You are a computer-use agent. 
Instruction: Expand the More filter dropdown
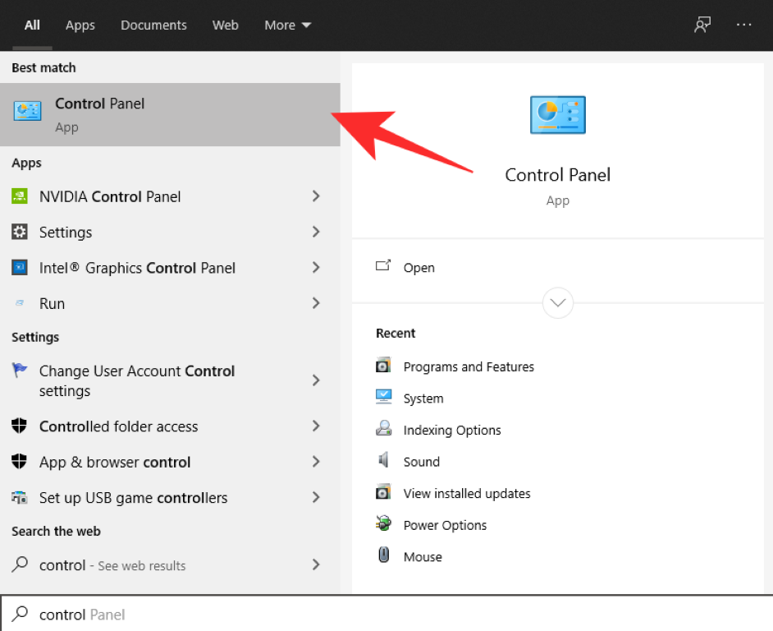click(287, 25)
